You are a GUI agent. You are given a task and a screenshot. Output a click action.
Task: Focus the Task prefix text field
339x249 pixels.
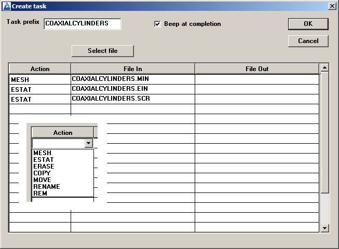click(82, 24)
